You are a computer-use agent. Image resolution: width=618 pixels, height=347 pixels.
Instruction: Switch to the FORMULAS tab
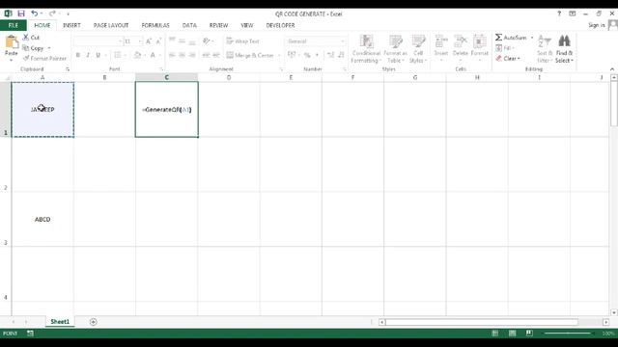coord(155,25)
